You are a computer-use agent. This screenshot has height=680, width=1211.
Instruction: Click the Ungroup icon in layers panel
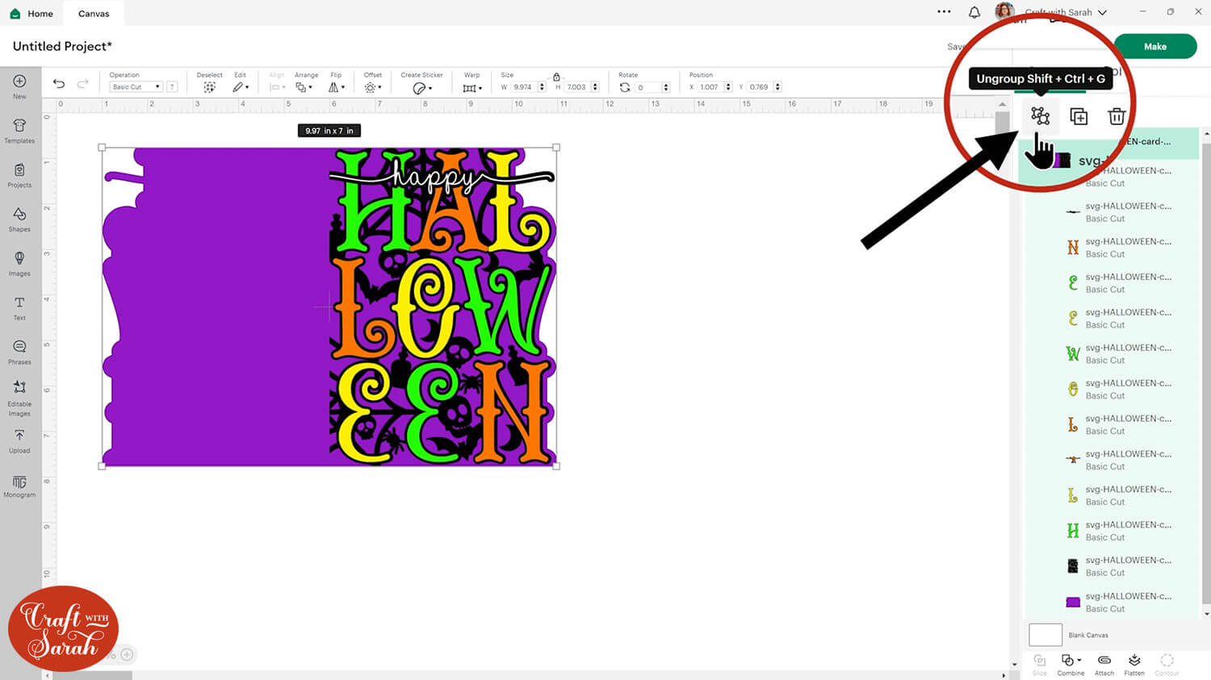[1040, 116]
